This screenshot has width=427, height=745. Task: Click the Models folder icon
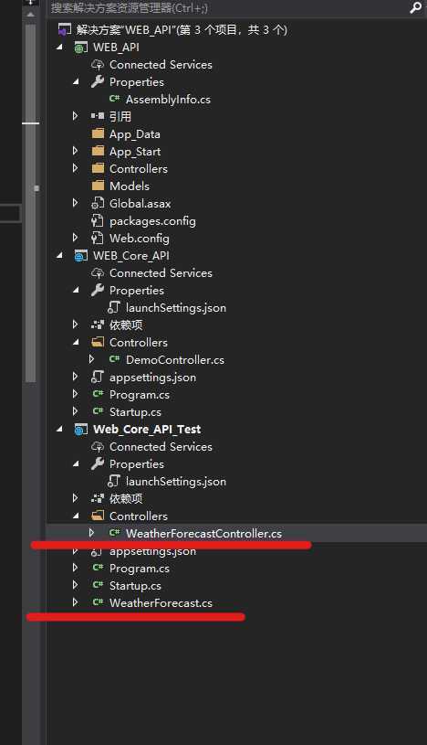(98, 186)
